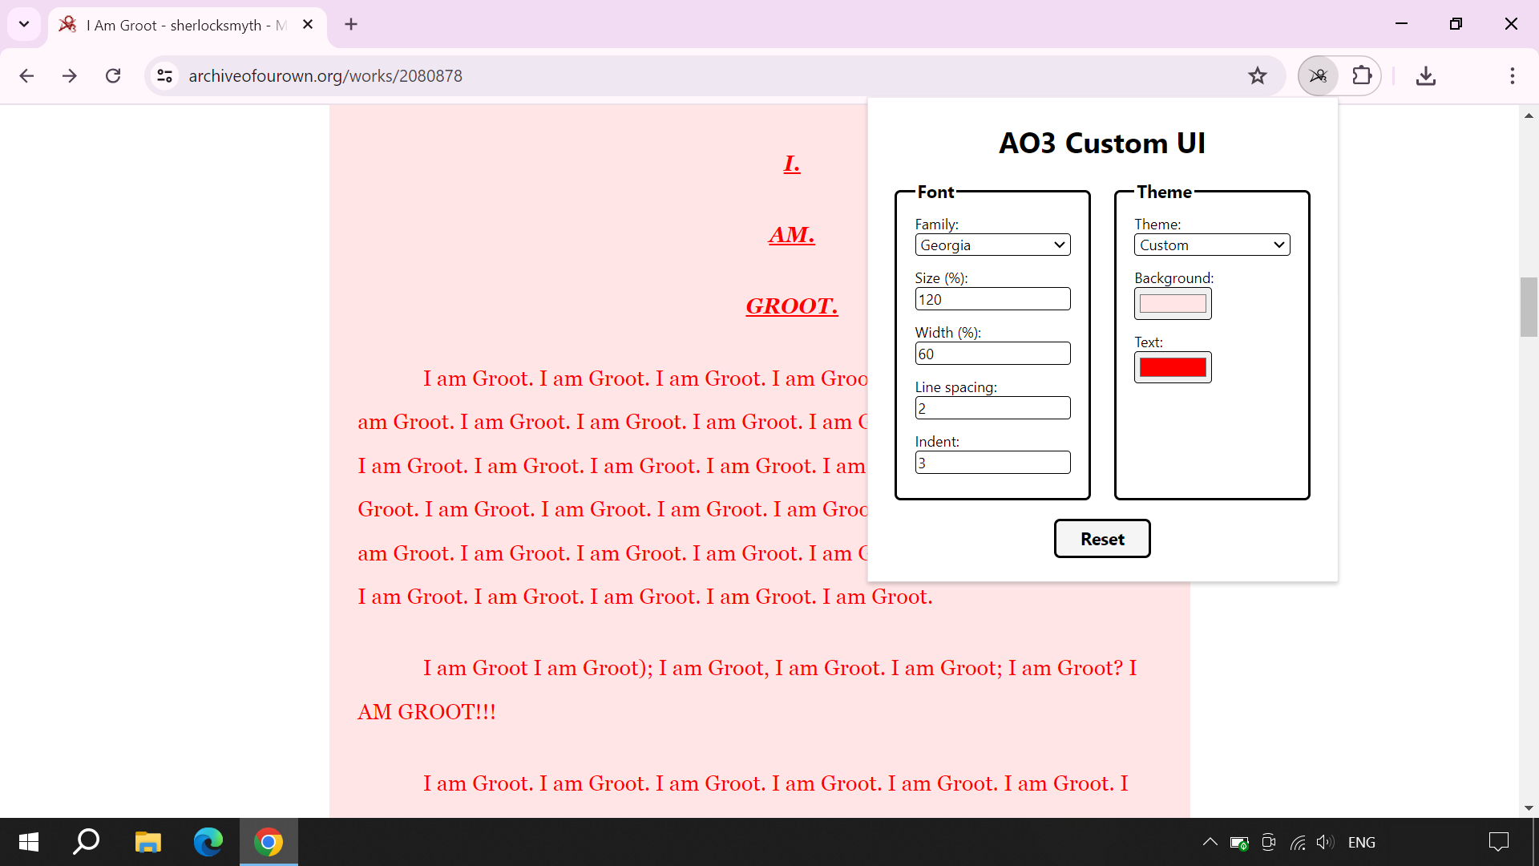Navigate back with the back arrow
Image resolution: width=1539 pixels, height=866 pixels.
(x=26, y=75)
